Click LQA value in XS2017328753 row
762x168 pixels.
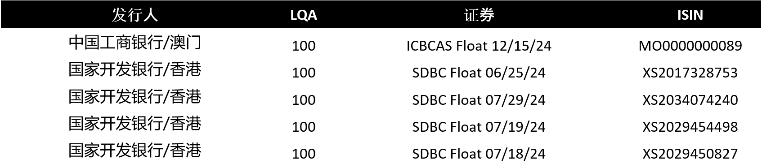pos(304,73)
